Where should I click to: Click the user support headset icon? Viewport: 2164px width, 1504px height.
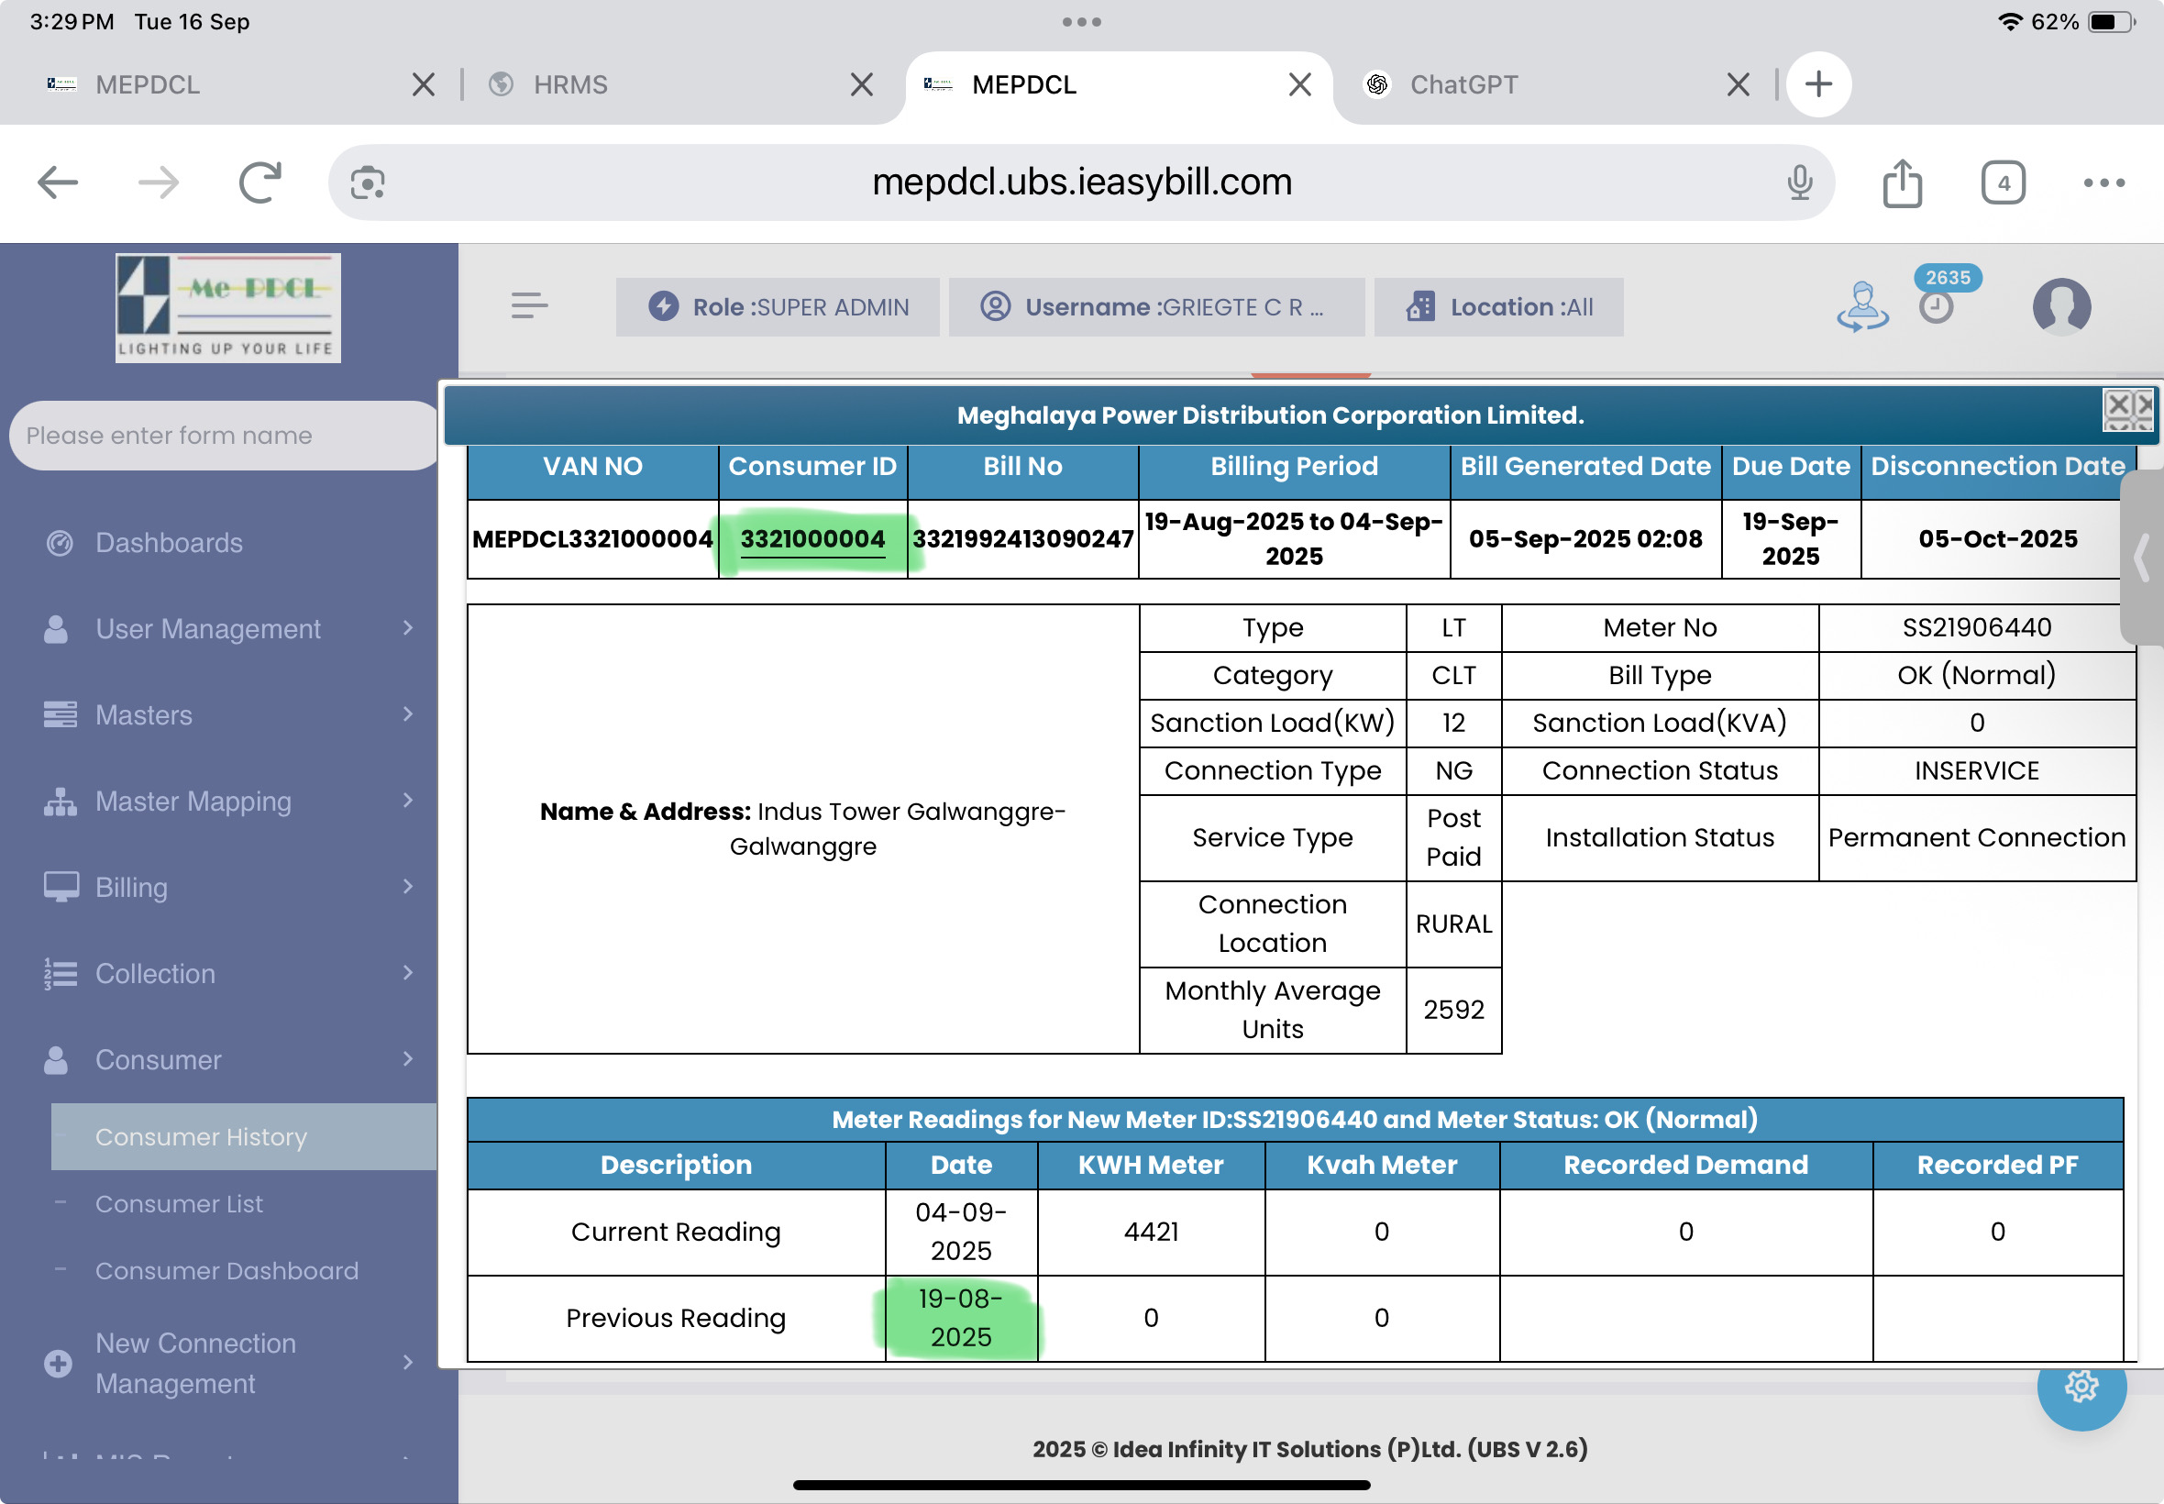[1862, 307]
